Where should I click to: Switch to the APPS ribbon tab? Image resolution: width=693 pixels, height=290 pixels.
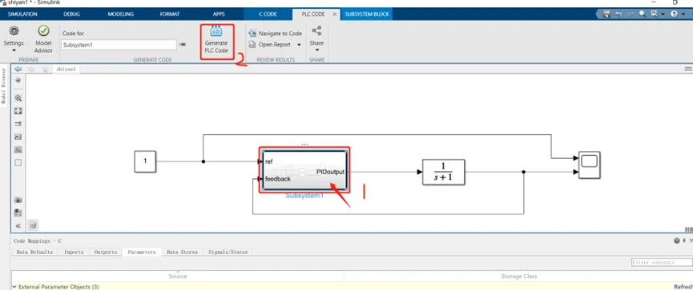219,14
